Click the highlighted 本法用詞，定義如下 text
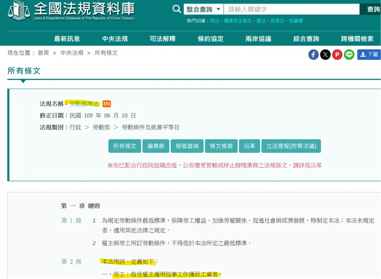The height and width of the screenshot is (279, 381). (x=128, y=261)
